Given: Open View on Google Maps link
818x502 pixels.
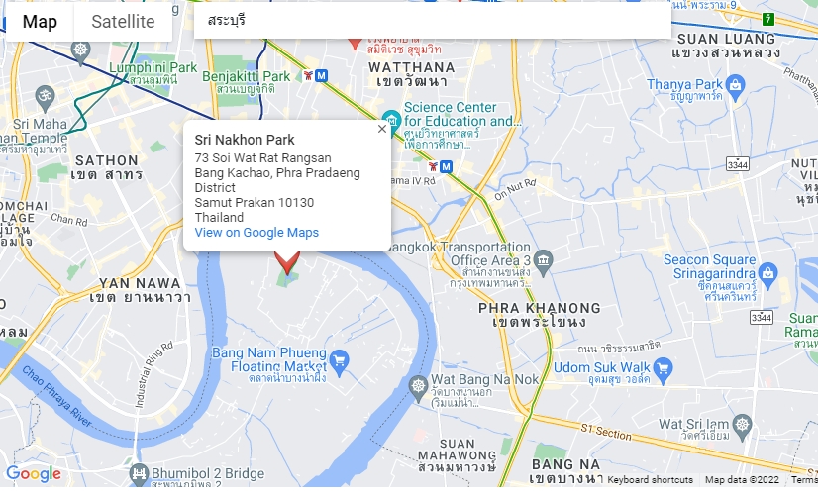Looking at the screenshot, I should [x=256, y=233].
